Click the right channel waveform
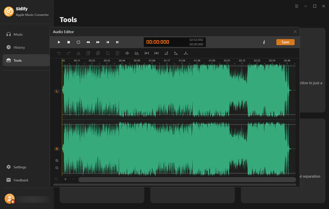This screenshot has width=329, height=209. (179, 149)
